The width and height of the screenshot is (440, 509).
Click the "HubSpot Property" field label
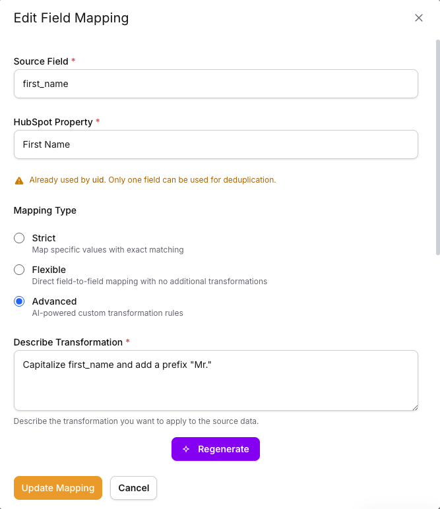tap(53, 122)
